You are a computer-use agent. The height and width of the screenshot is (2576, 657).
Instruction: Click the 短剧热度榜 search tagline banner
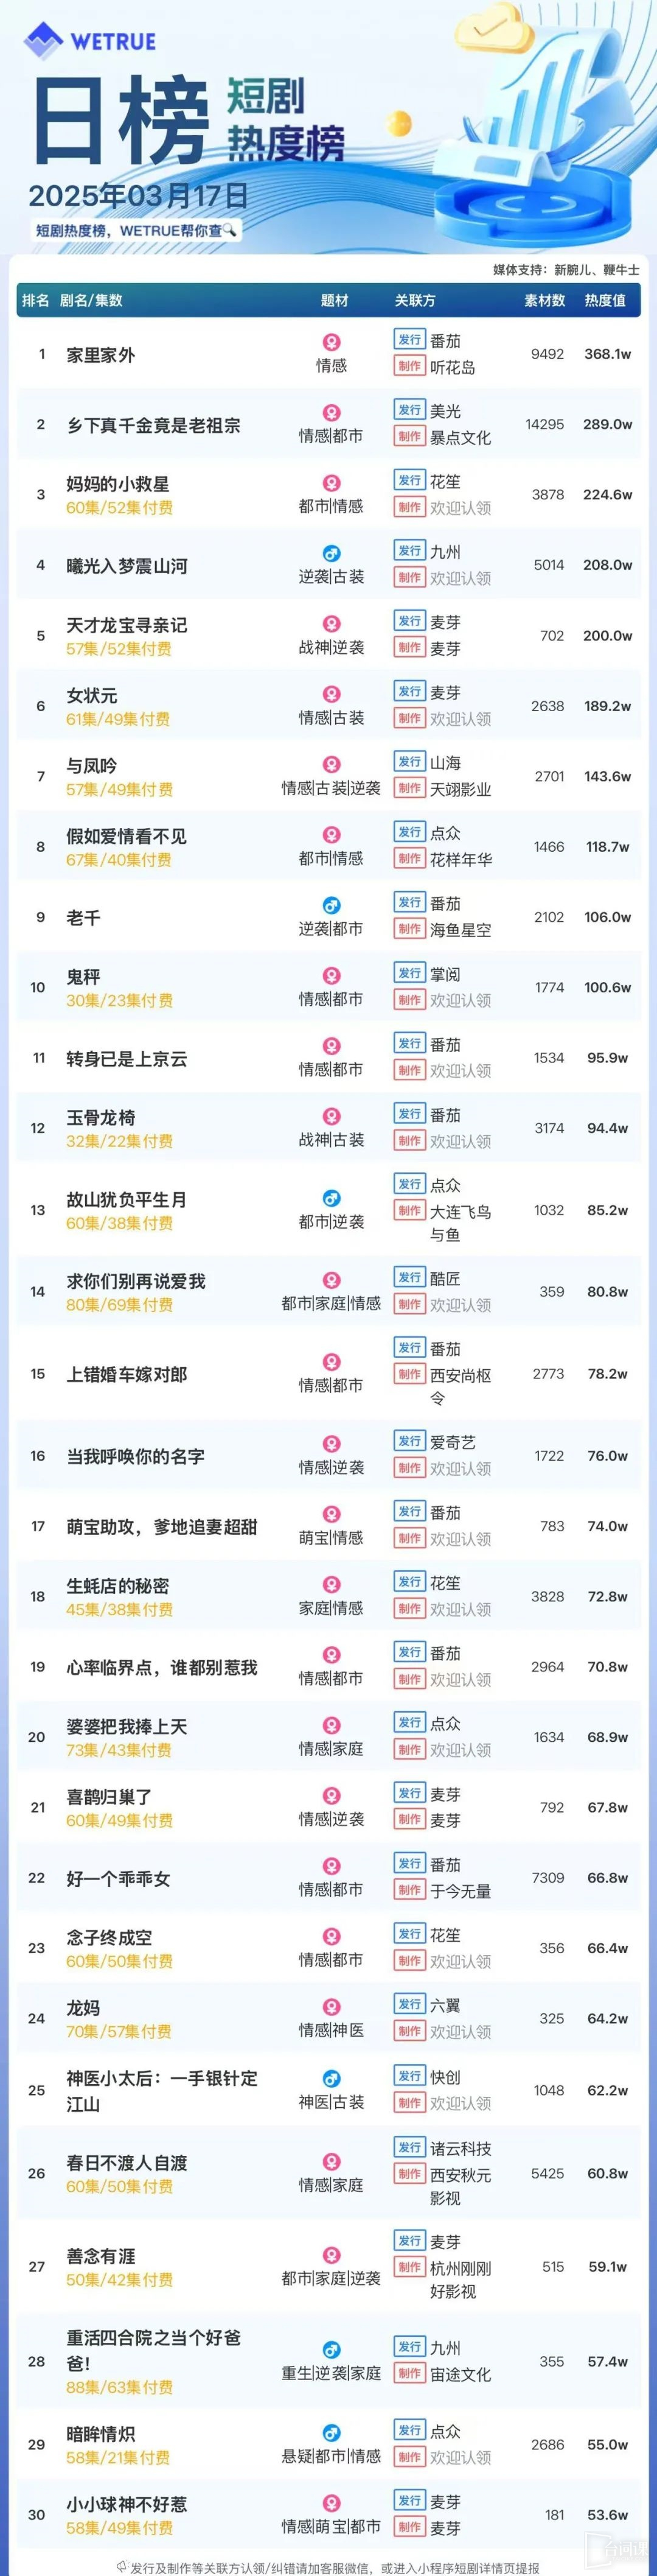coord(135,230)
